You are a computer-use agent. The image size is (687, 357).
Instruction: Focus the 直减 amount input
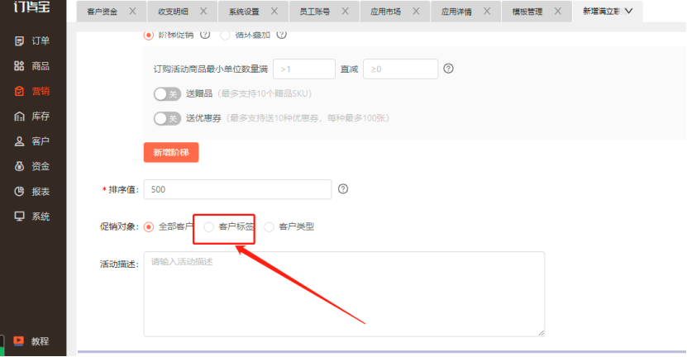pos(400,69)
